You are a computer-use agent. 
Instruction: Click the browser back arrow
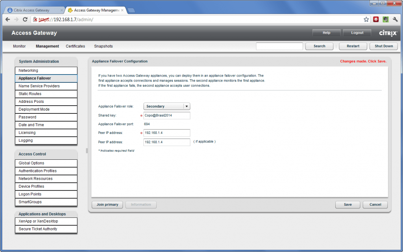tap(8, 20)
